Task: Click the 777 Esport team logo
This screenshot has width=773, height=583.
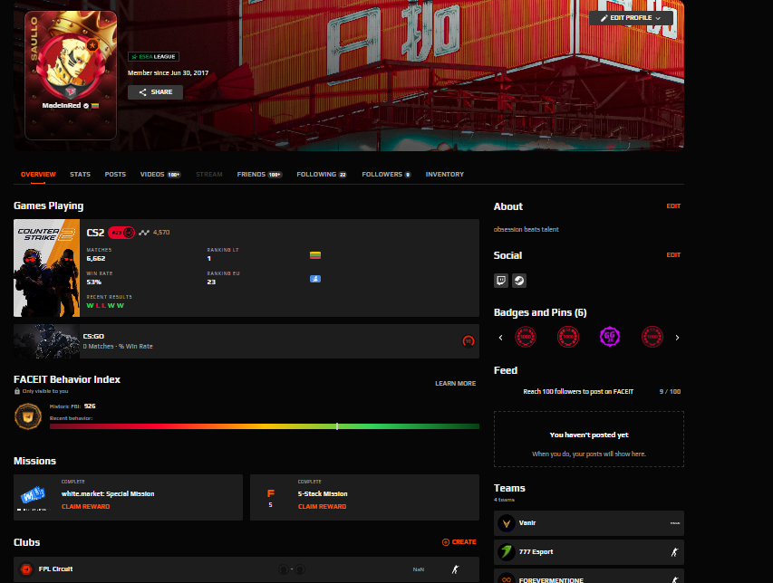Action: coord(507,552)
